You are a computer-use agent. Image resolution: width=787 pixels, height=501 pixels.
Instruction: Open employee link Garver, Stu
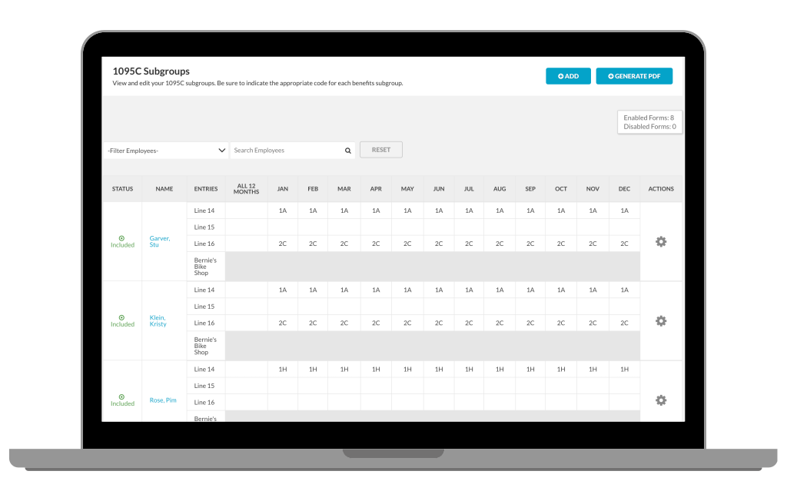tap(160, 241)
